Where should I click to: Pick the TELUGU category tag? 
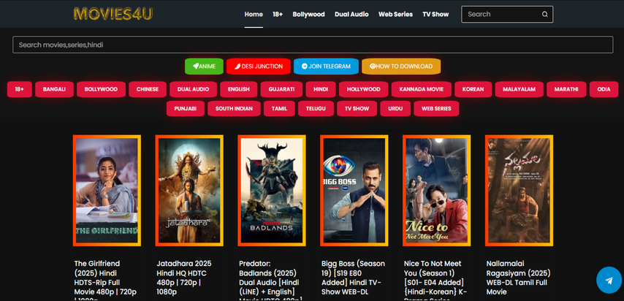[x=316, y=108]
